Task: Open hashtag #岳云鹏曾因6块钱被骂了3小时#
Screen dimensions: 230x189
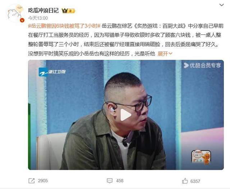Action: pyautogui.click(x=64, y=26)
